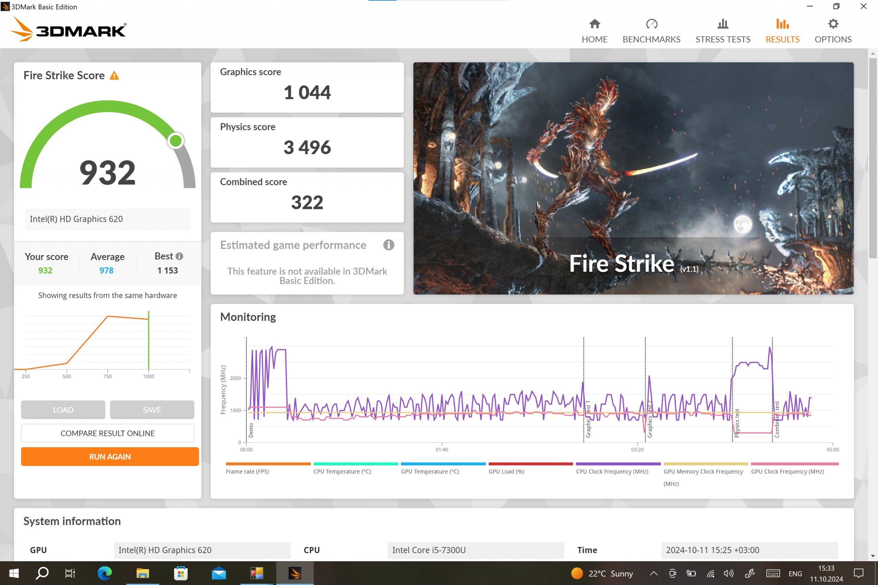Open Microsoft Edge from the taskbar
The height and width of the screenshot is (585, 878).
(105, 573)
